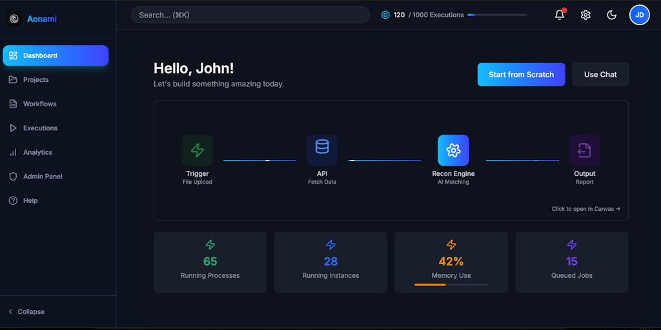661x330 pixels.
Task: Focus the Search input field
Action: click(250, 15)
